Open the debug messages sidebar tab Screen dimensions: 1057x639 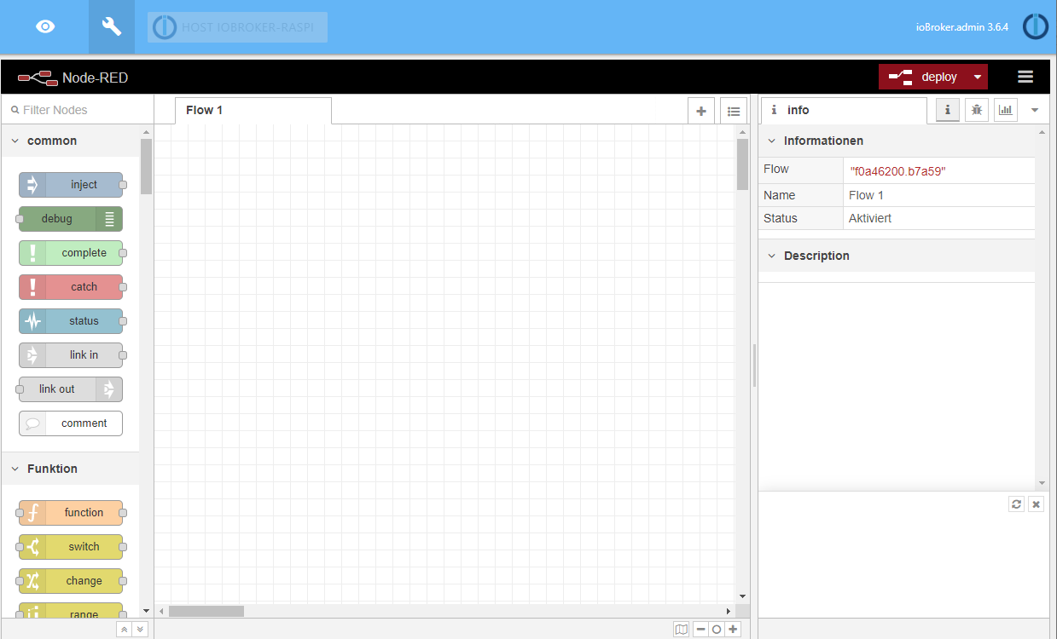point(977,110)
